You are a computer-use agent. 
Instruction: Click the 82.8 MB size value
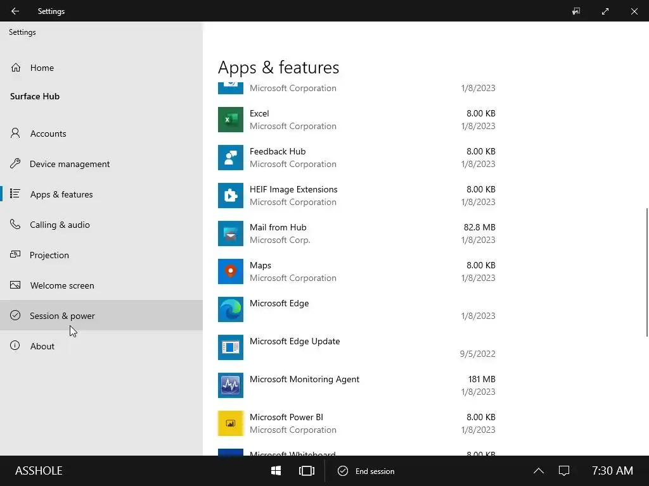pyautogui.click(x=479, y=227)
